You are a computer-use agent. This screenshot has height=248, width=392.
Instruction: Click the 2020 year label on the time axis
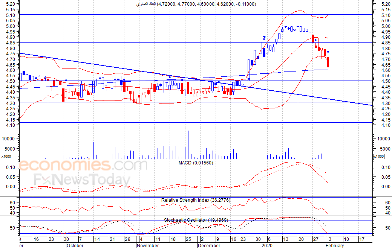click(267, 245)
